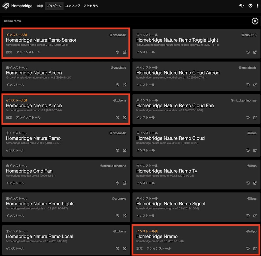The width and height of the screenshot is (261, 256).
Task: Open version history for Homebridge Nature Remo Sensor
Action: pyautogui.click(x=117, y=52)
